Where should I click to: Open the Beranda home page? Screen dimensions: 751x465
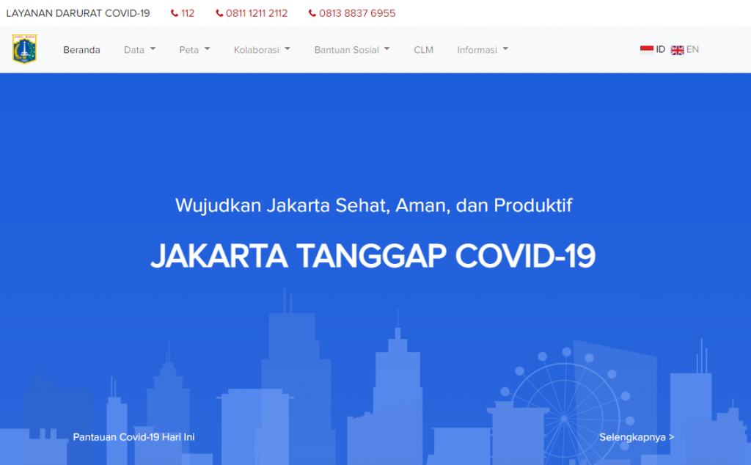click(82, 50)
